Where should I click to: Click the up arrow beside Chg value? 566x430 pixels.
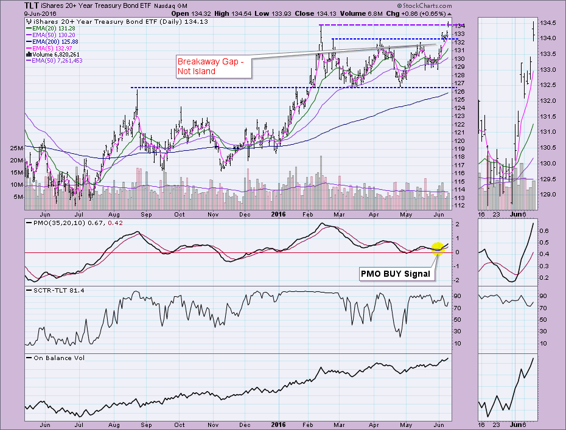coord(449,13)
